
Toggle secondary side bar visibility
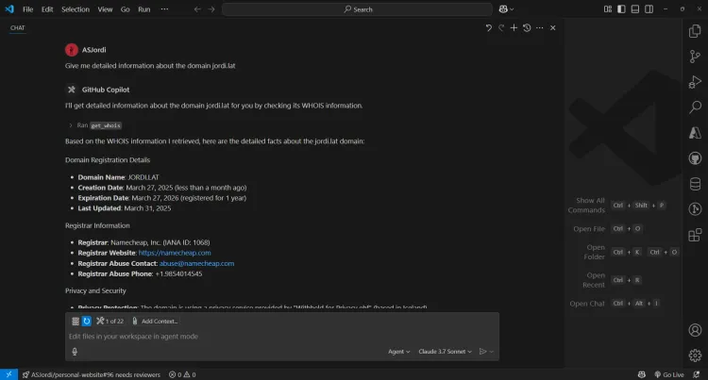[649, 9]
